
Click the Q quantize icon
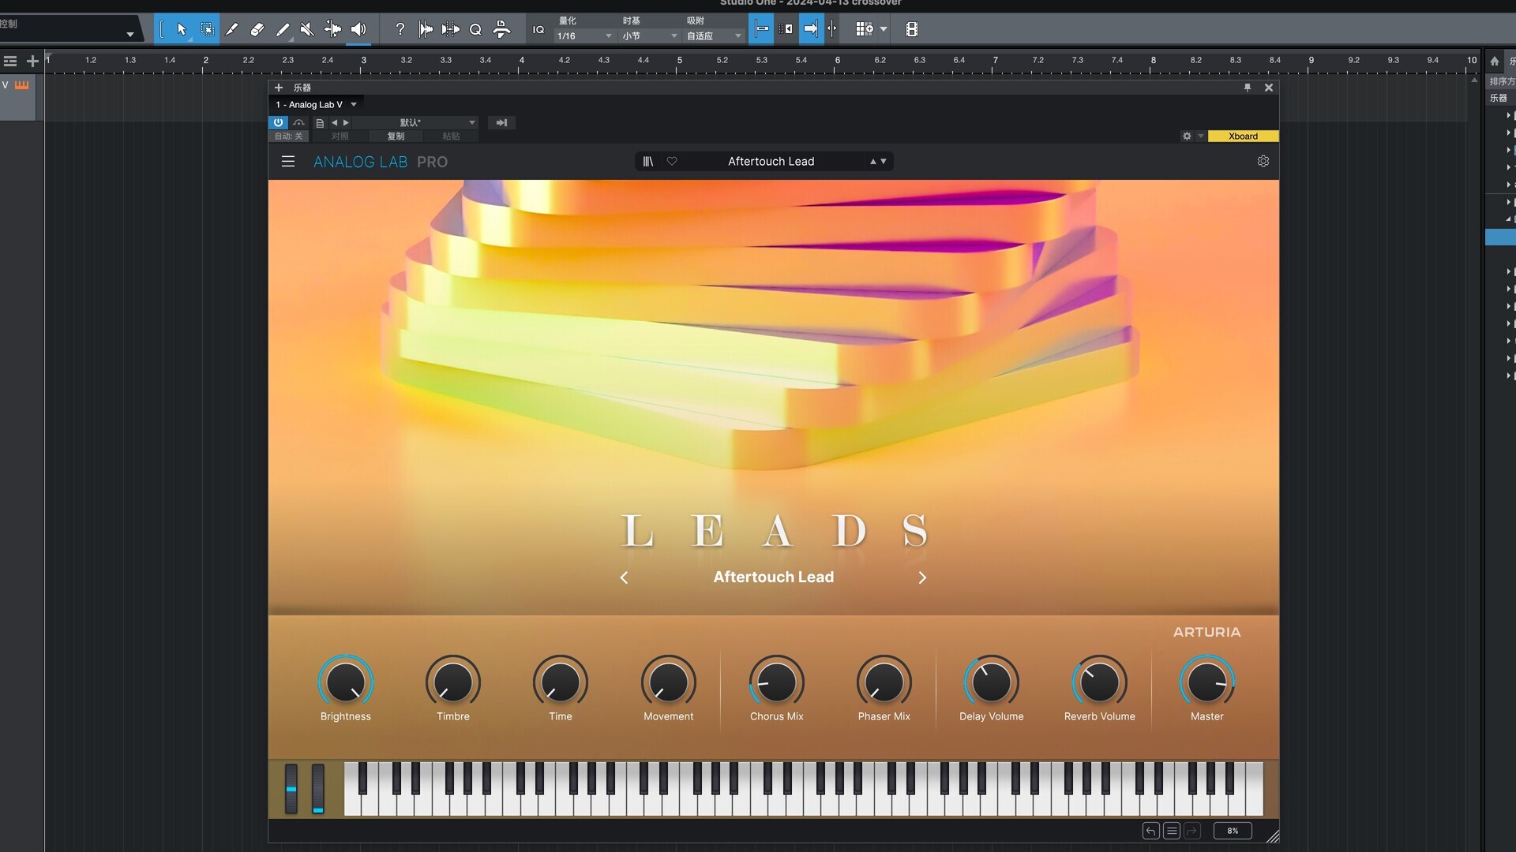click(x=475, y=30)
